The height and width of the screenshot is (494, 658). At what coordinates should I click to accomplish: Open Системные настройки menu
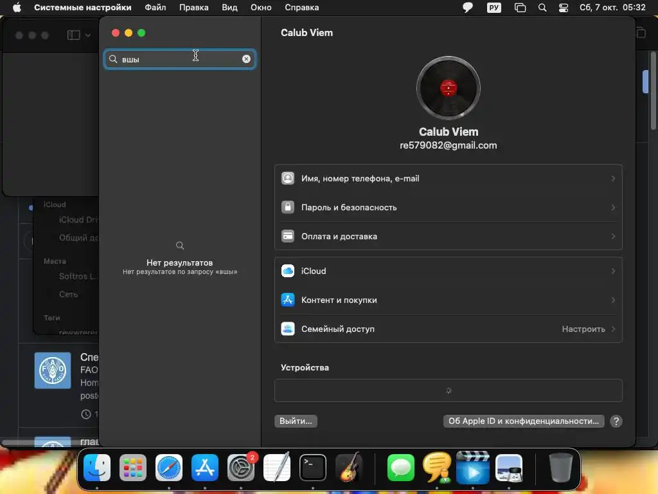[x=83, y=8]
